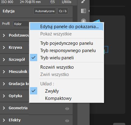Choose Rozwiń wszystko menu entry

pos(67,67)
